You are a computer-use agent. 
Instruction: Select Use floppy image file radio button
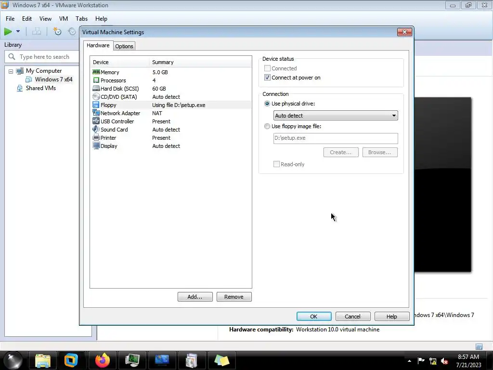pos(267,126)
